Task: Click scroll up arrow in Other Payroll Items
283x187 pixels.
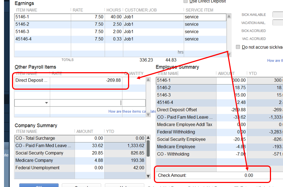Action: (x=148, y=80)
